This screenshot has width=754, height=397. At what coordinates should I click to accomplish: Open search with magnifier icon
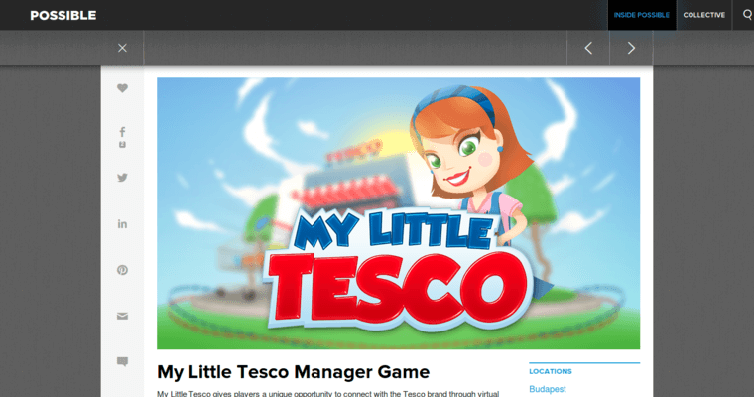coord(747,15)
